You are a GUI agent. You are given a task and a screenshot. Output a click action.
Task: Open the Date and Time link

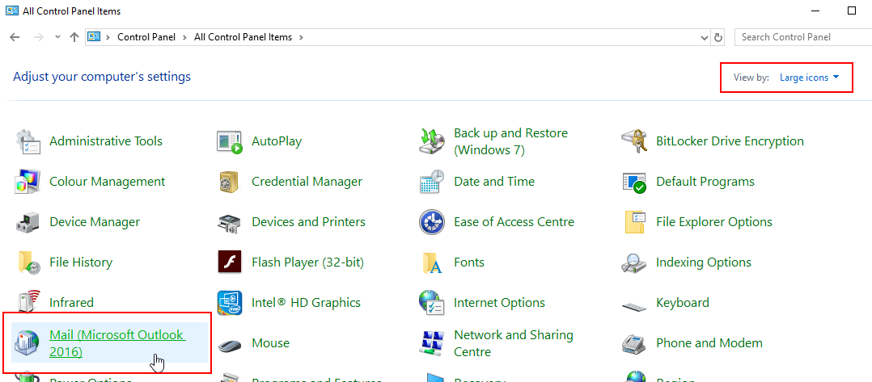tap(493, 182)
